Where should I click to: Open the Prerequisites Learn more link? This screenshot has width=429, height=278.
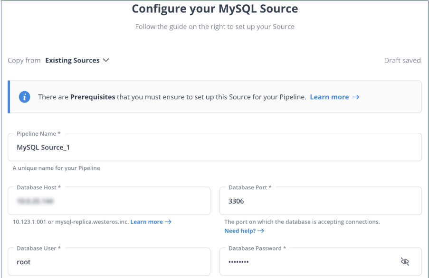click(334, 97)
